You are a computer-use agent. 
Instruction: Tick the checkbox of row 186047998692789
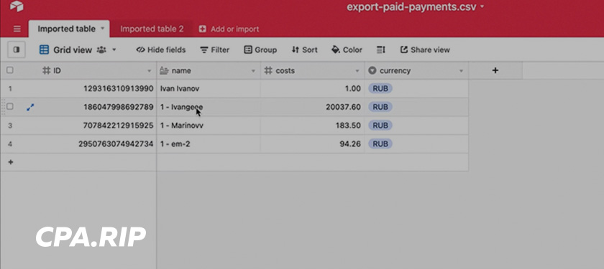10,107
